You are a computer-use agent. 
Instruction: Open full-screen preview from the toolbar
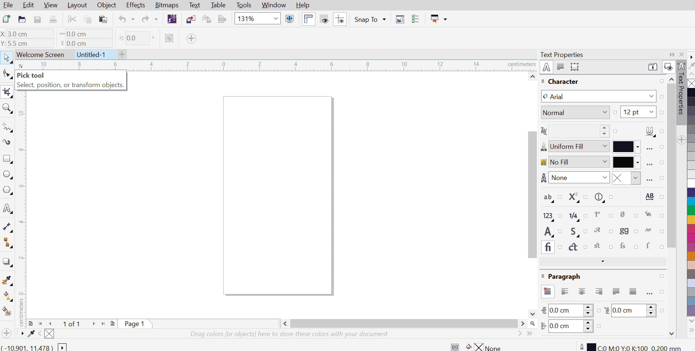click(x=290, y=19)
